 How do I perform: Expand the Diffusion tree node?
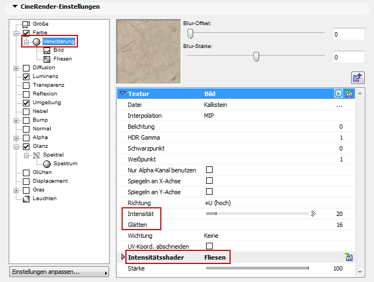coord(16,69)
